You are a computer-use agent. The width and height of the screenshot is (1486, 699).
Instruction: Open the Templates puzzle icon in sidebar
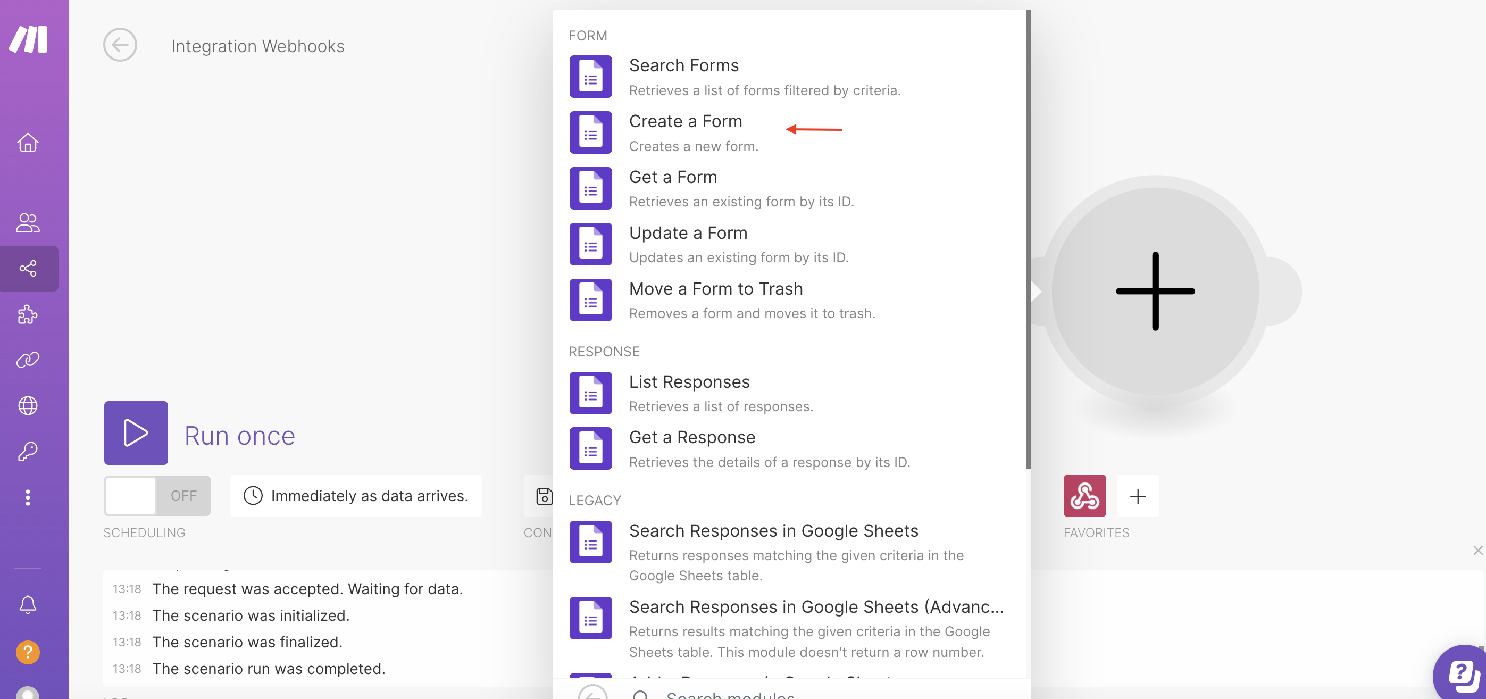click(x=28, y=314)
